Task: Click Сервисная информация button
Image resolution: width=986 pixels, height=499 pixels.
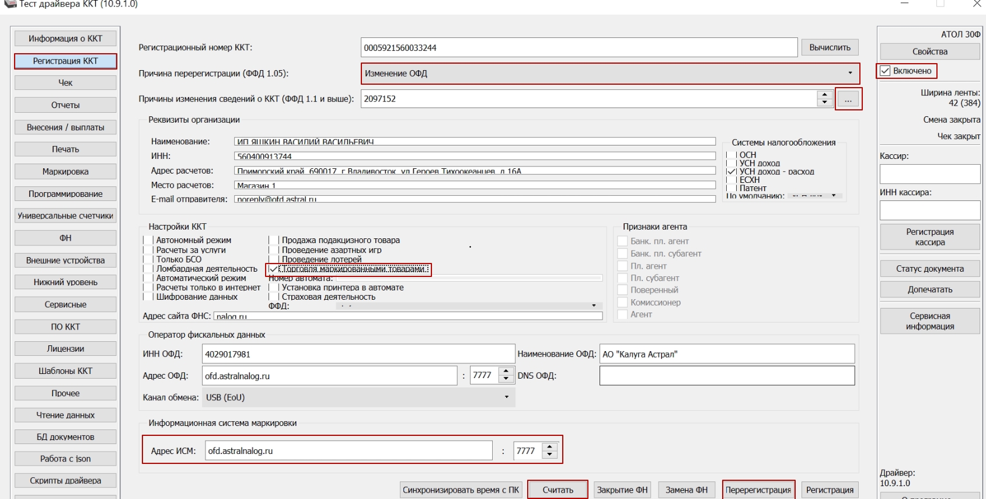Action: point(930,321)
